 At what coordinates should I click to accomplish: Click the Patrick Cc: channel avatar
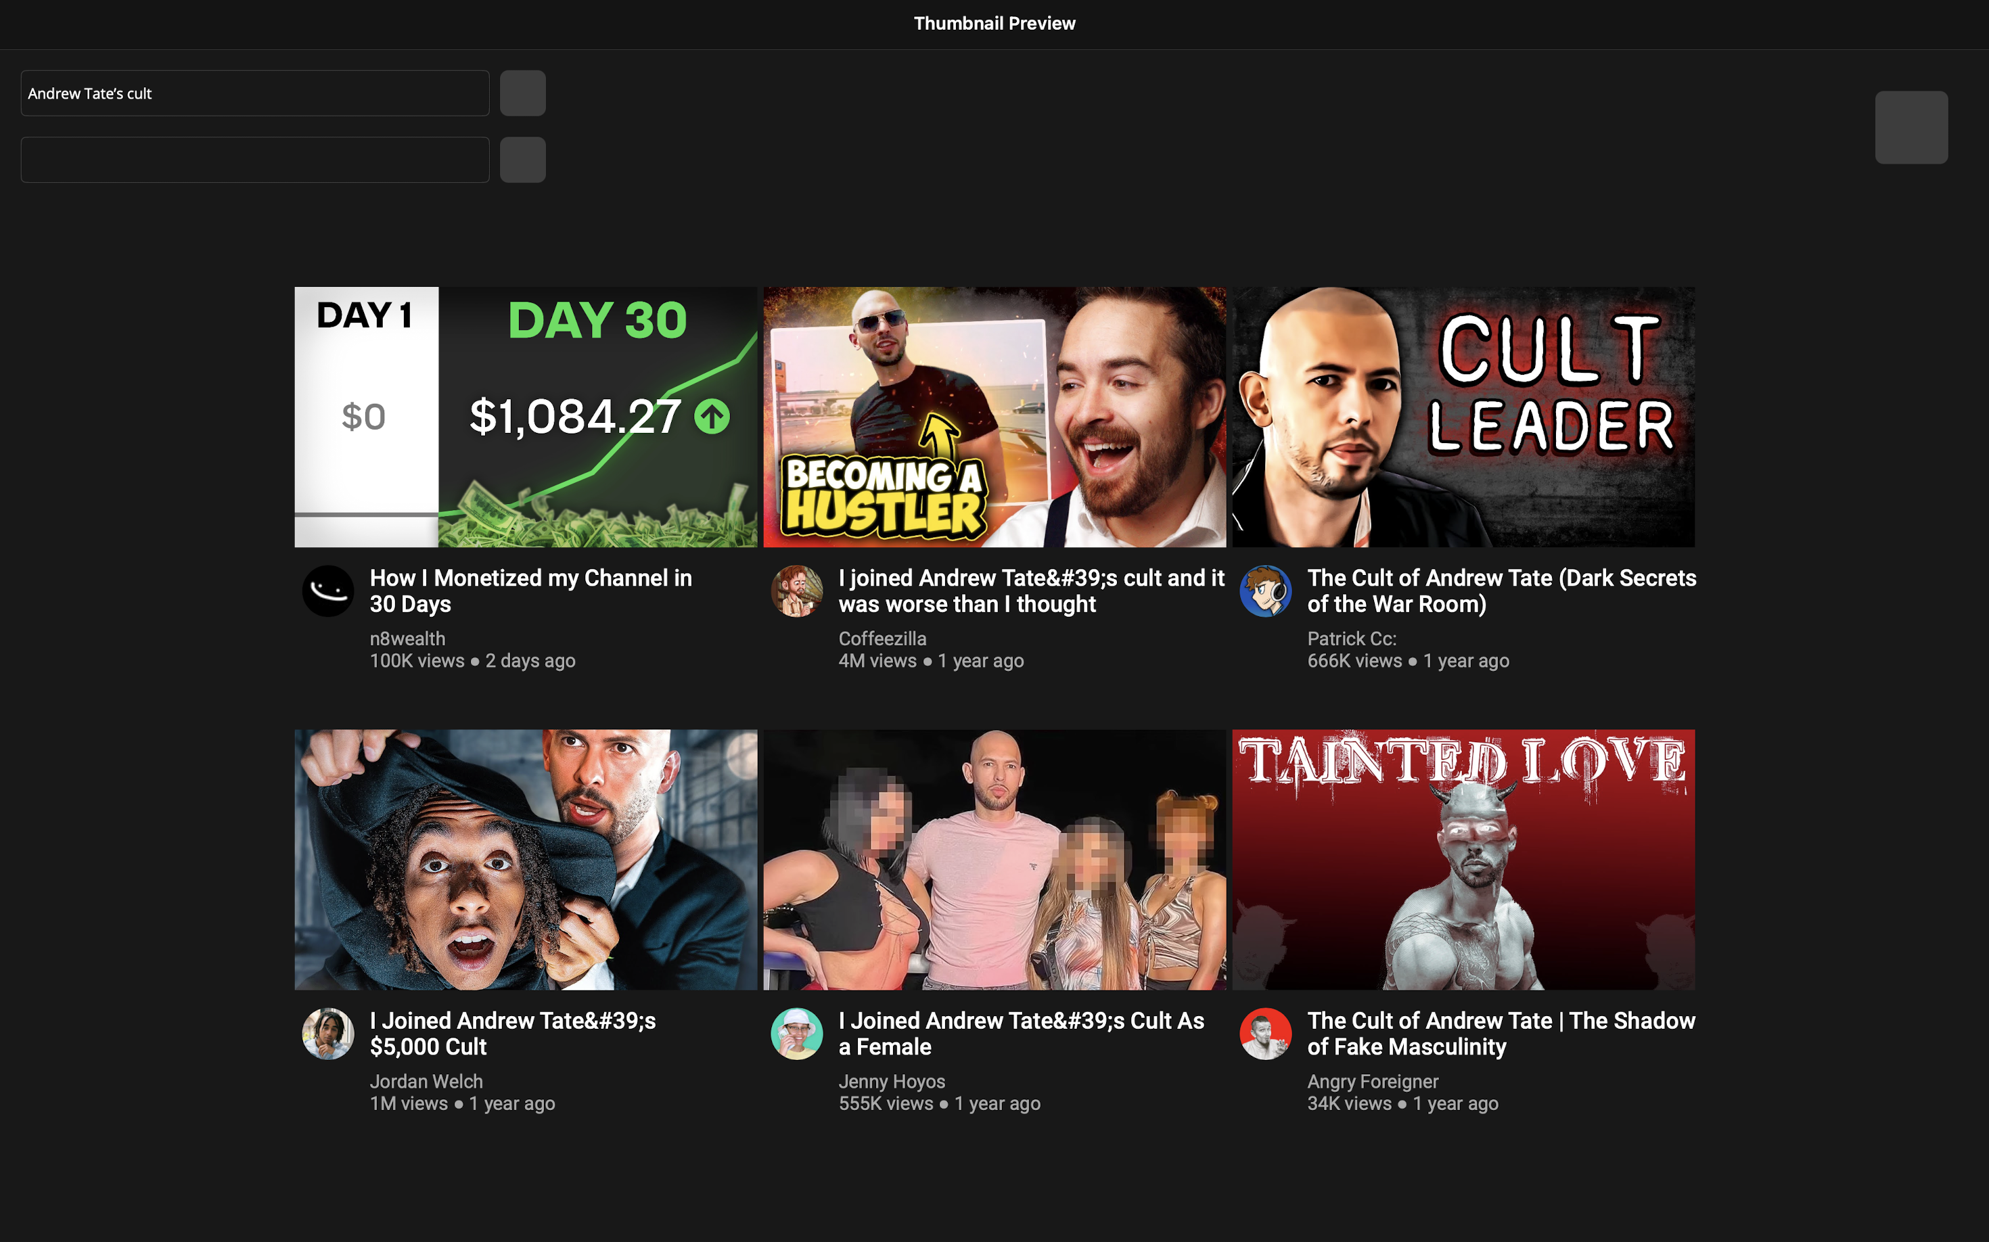coord(1265,591)
